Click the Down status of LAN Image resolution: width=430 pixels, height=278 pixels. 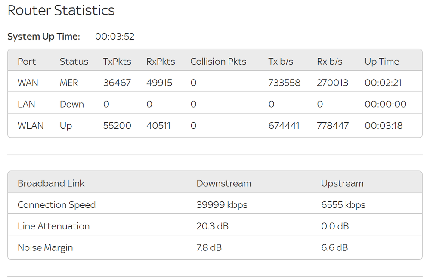click(71, 104)
